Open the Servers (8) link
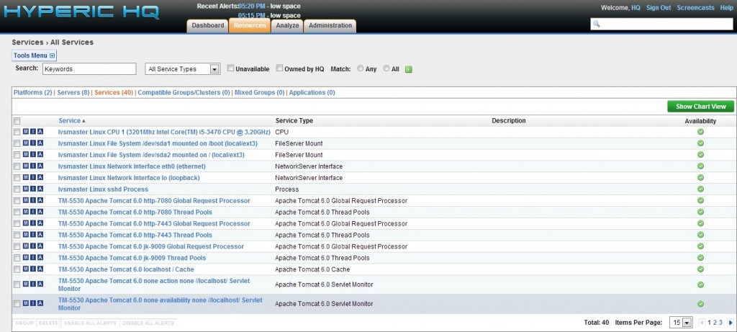The image size is (737, 332). click(74, 93)
